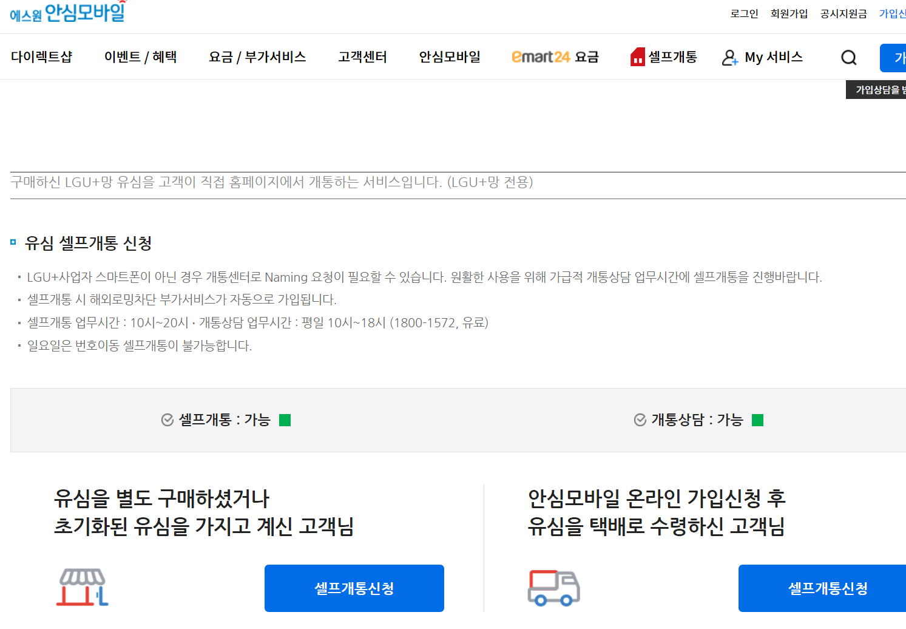Image resolution: width=906 pixels, height=629 pixels.
Task: Go home via 에스원 안심모바일 logo
Action: point(68,12)
